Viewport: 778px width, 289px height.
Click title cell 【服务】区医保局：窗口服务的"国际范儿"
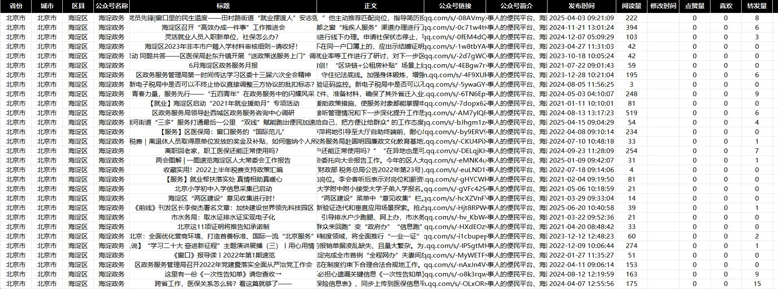point(223,132)
